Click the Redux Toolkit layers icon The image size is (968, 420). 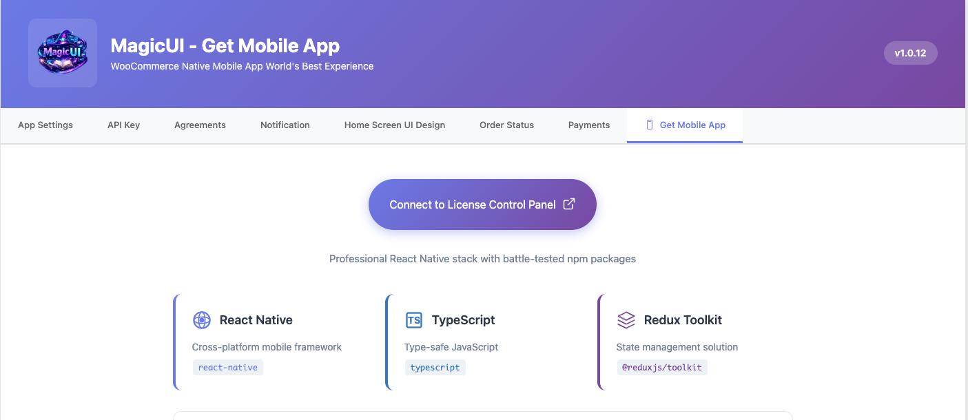(626, 320)
